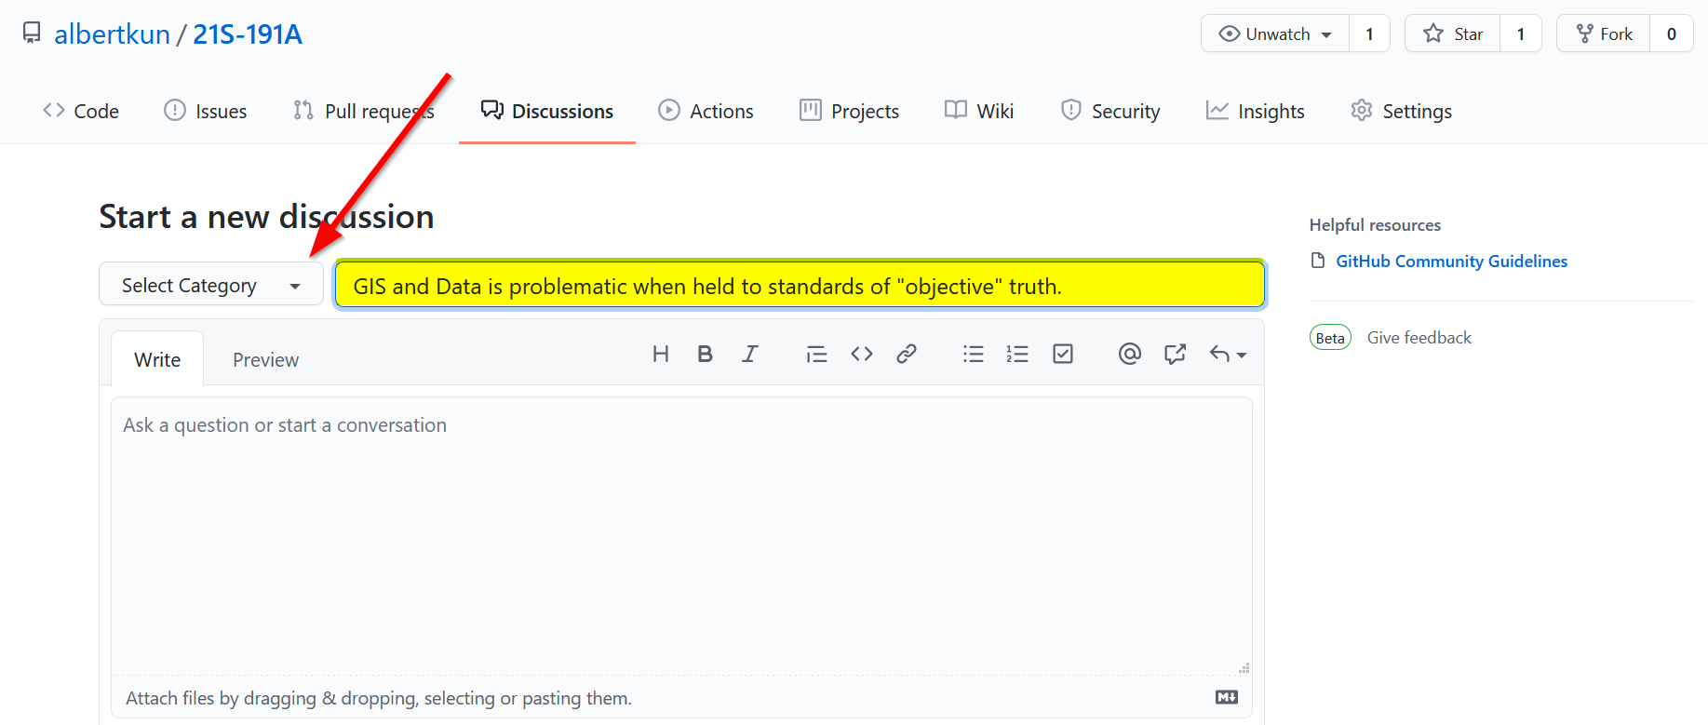Click the Markdown supported icon
The image size is (1708, 725).
(x=1227, y=697)
